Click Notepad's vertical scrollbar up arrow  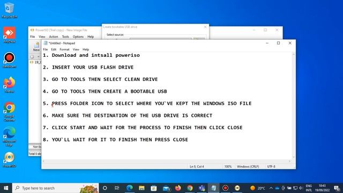pyautogui.click(x=294, y=55)
